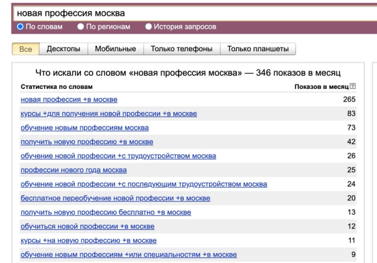Open link новая профессия +в москве
This screenshot has width=377, height=263.
[x=69, y=100]
